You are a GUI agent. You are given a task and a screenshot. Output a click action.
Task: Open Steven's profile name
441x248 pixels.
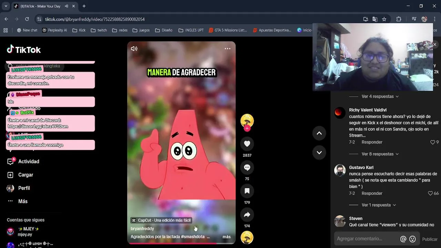click(x=356, y=219)
